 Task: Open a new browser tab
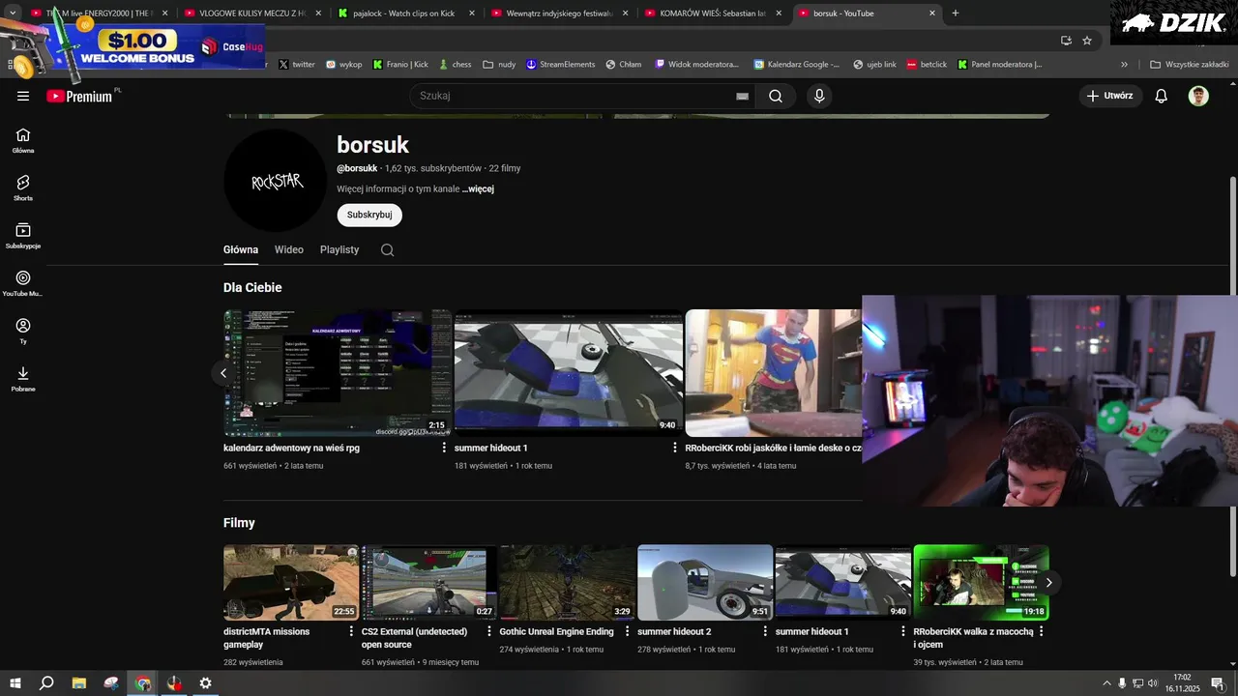coord(956,14)
